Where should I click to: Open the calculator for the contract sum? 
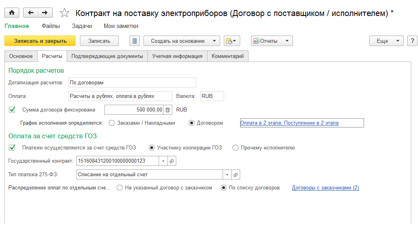(168, 110)
